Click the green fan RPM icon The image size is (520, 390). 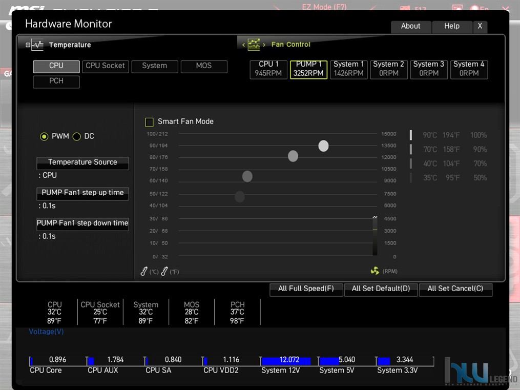pos(375,271)
